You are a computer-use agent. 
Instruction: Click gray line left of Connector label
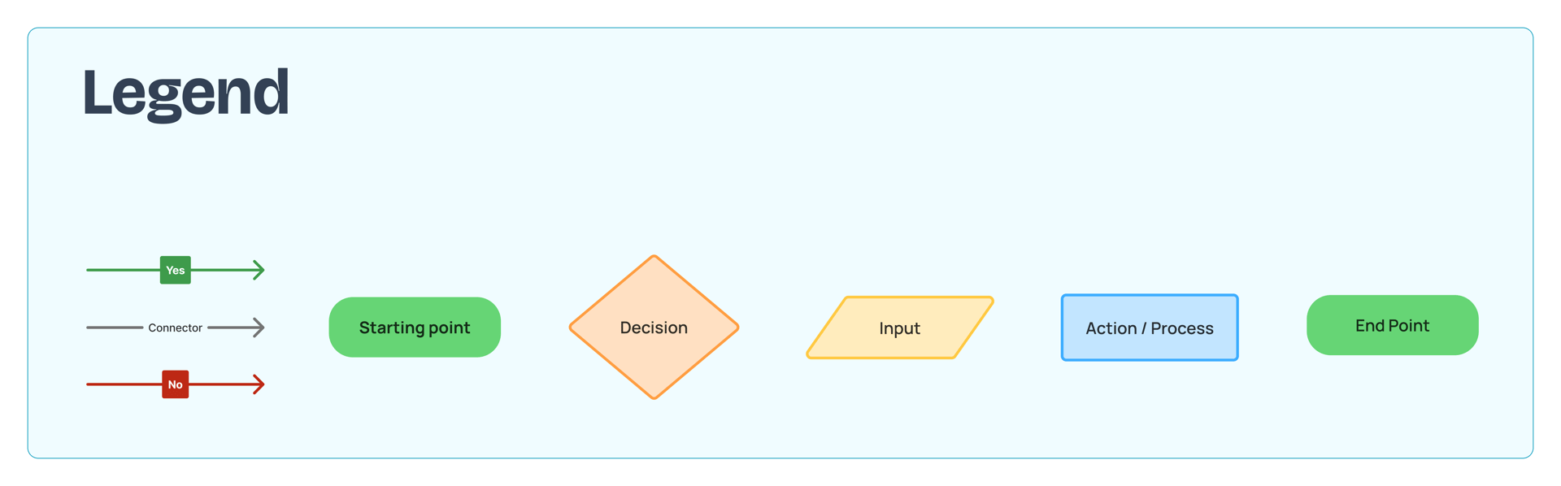114,328
